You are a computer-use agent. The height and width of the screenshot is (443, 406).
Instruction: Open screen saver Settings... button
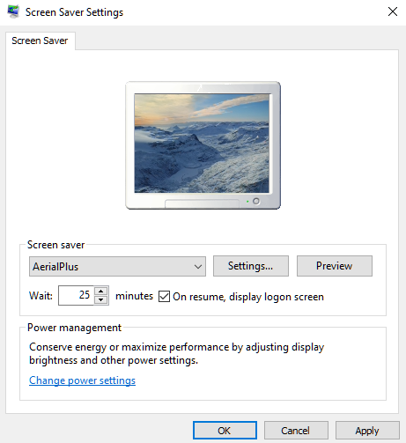click(x=251, y=266)
